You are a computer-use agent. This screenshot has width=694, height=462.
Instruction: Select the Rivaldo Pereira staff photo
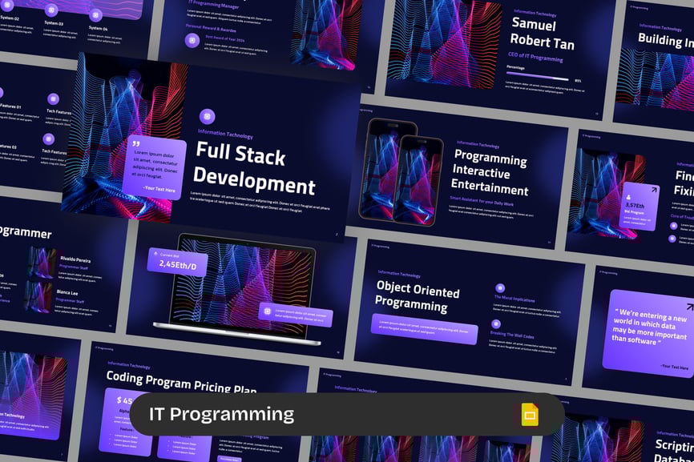(x=42, y=262)
